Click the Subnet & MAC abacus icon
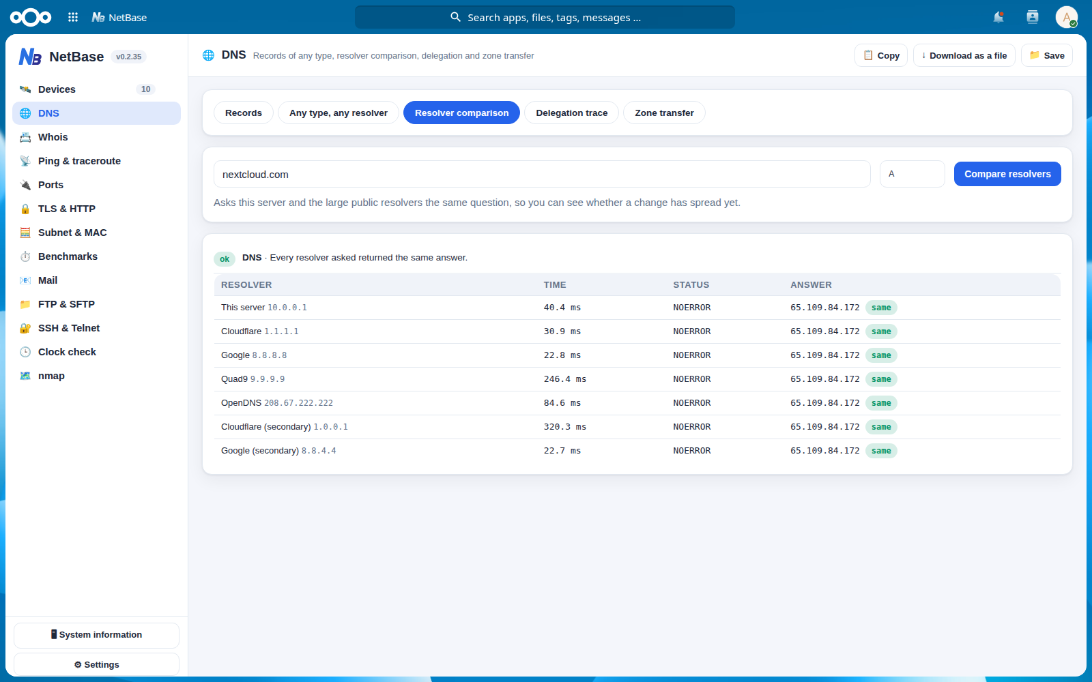 pyautogui.click(x=25, y=233)
